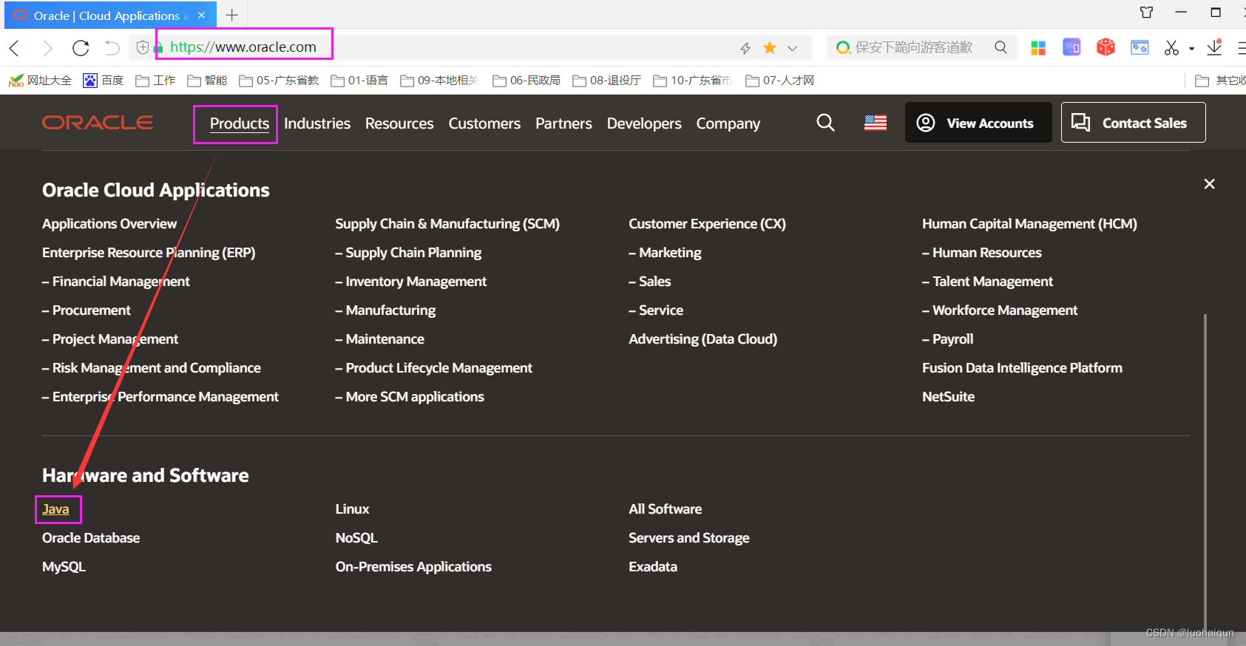Open the 智能 bookmarks folder
This screenshot has height=646, width=1246.
(207, 81)
